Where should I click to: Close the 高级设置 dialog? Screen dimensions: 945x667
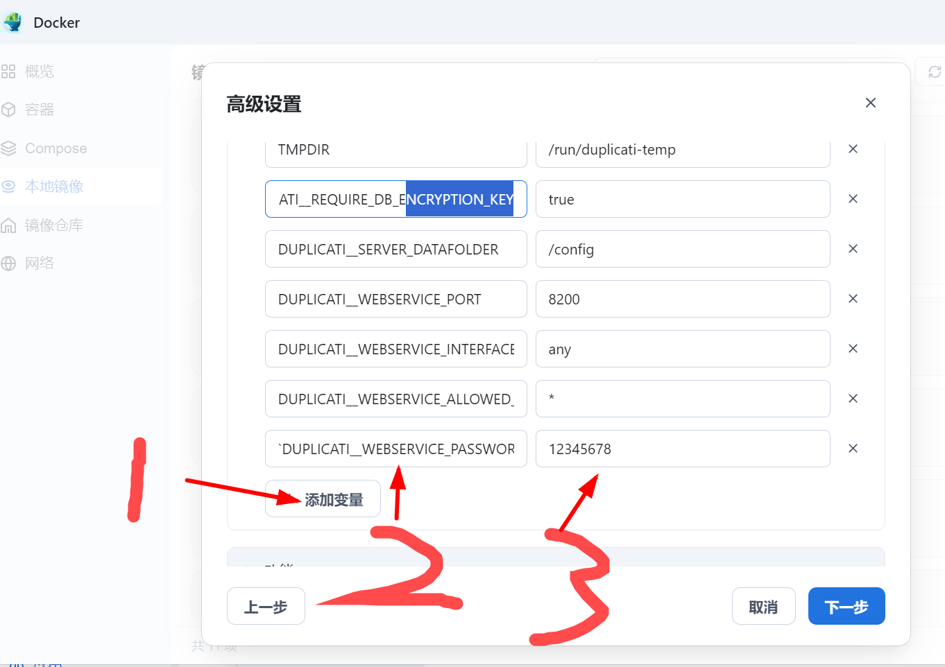tap(870, 103)
